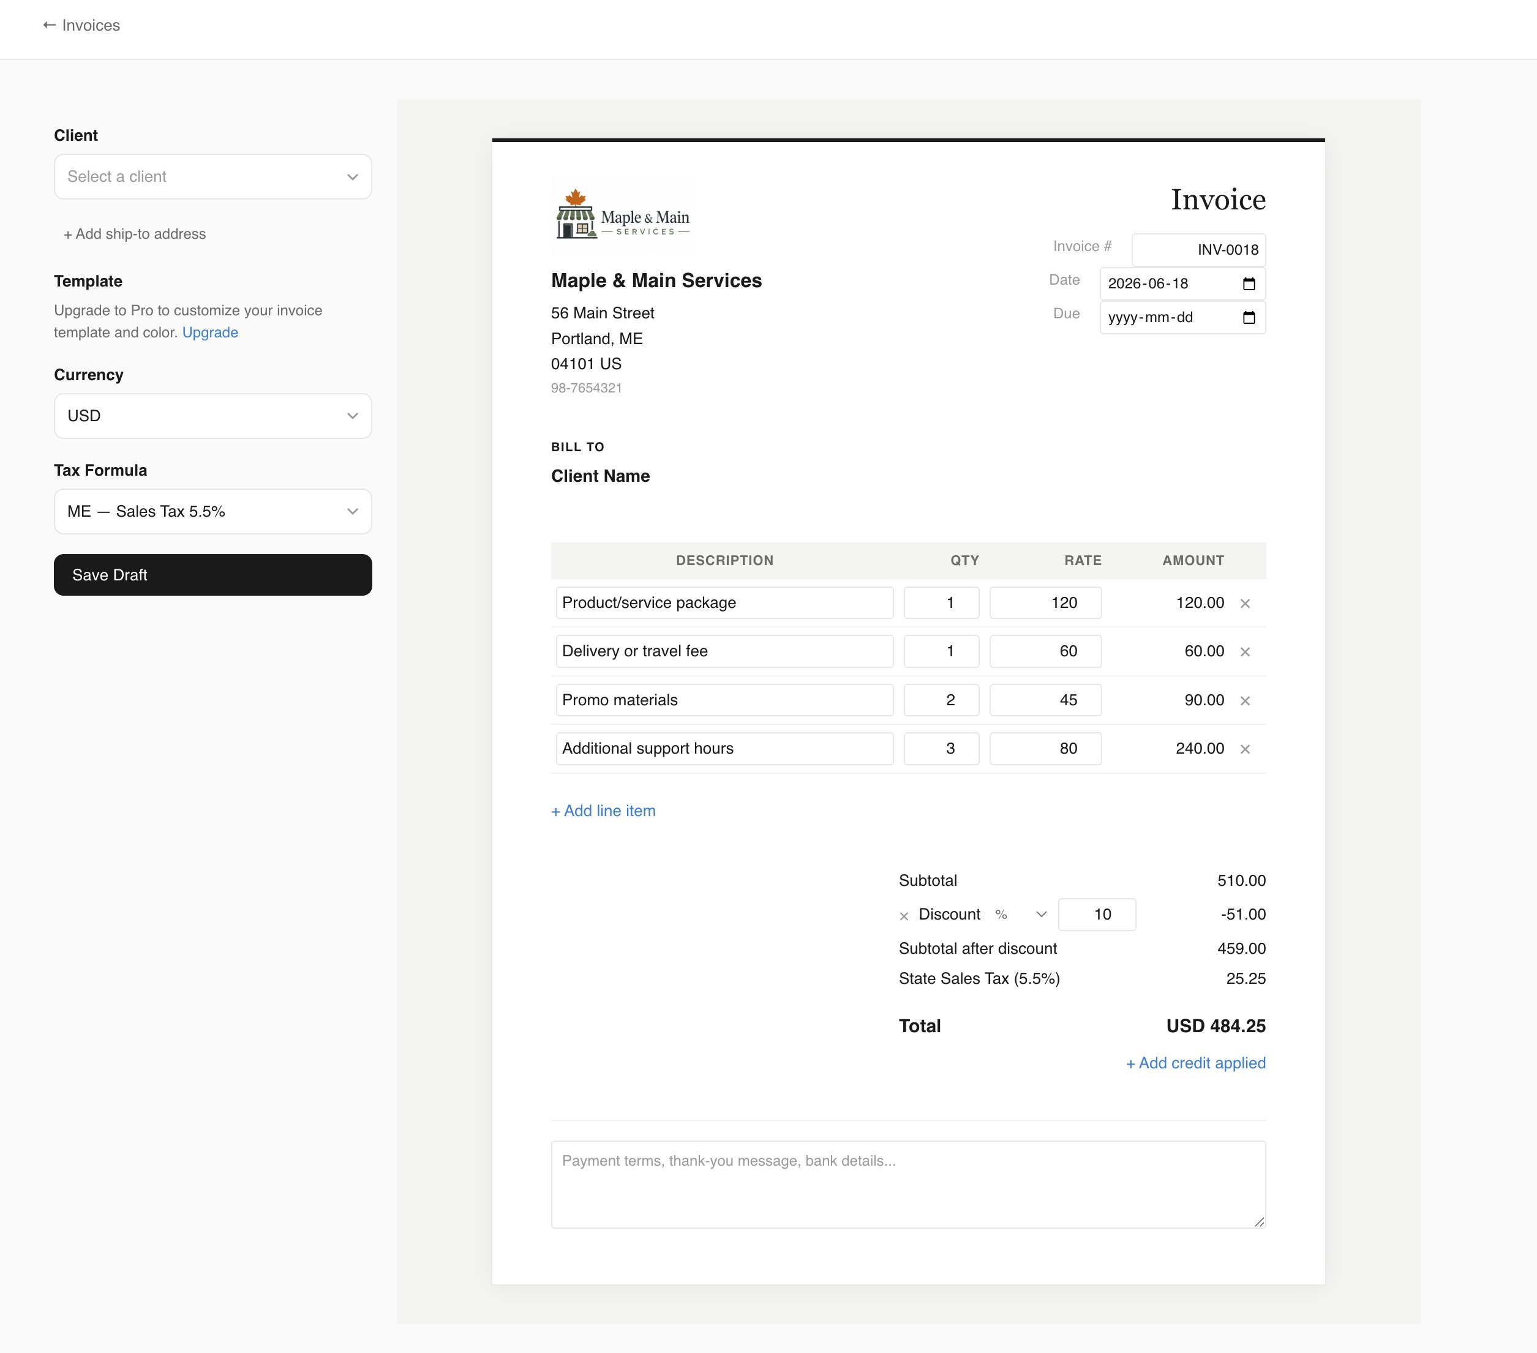The height and width of the screenshot is (1353, 1537).
Task: Click the 04101 US address line
Action: pos(587,364)
